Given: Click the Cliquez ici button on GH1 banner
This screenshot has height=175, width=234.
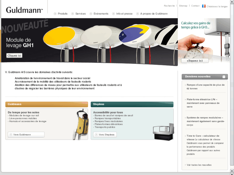Looking at the screenshot, I should coord(14,56).
